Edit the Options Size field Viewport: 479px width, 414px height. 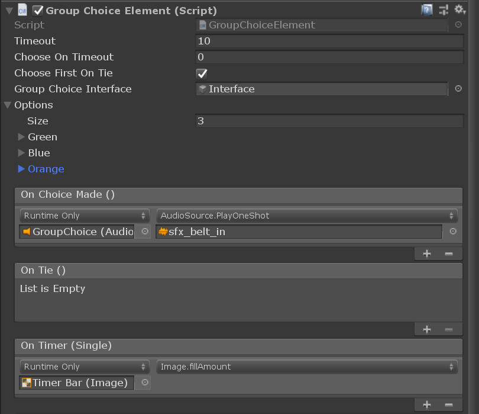(x=329, y=121)
